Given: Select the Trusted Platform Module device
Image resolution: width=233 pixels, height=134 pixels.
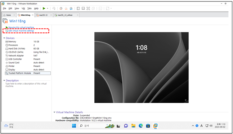Looking at the screenshot, I should 28,73.
